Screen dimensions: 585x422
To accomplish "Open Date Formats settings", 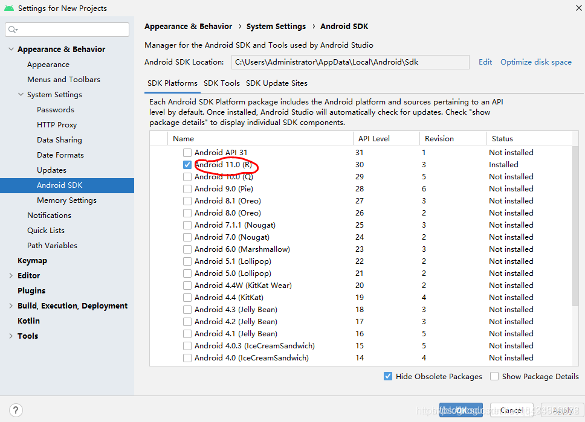I will coord(60,155).
